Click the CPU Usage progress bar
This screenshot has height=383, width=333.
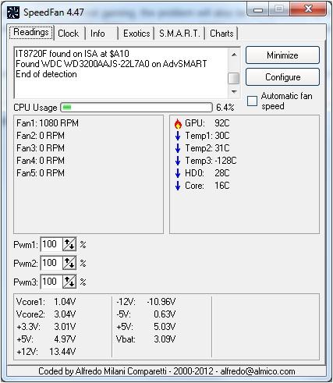point(136,108)
